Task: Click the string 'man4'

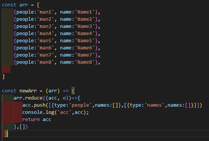Action: click(45, 34)
